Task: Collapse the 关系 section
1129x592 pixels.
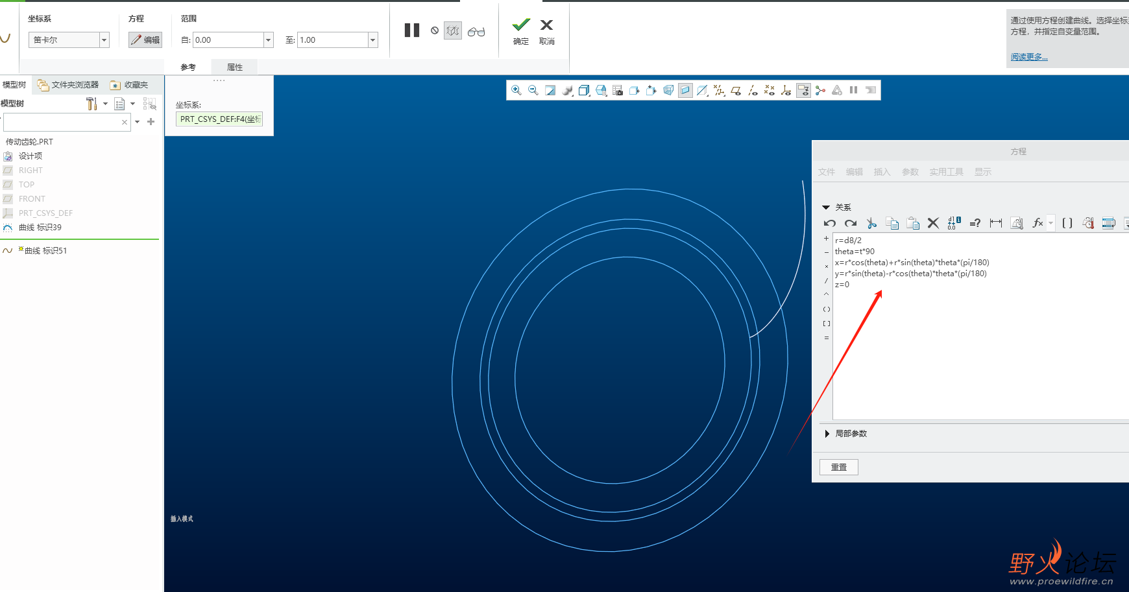Action: coord(826,207)
